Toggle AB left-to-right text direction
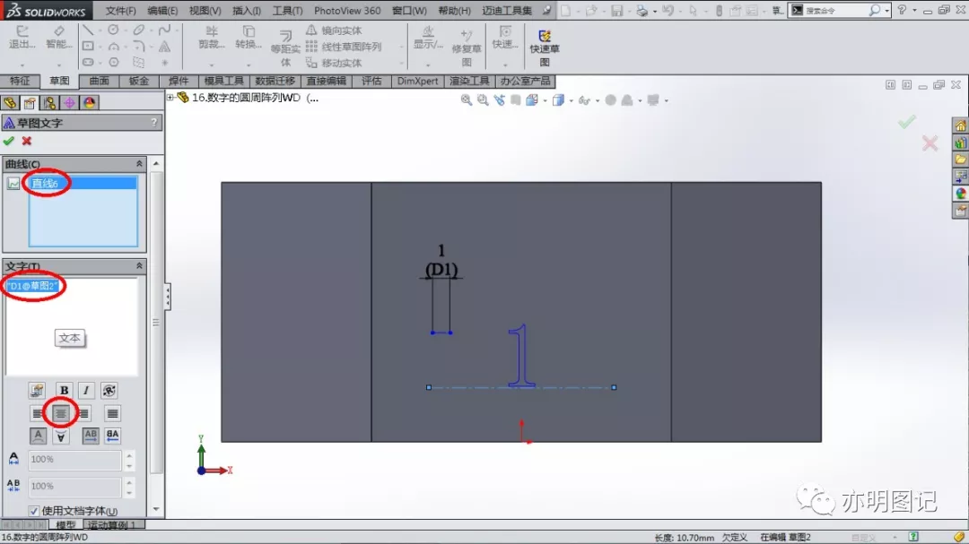Viewport: 969px width, 544px height. coord(91,436)
